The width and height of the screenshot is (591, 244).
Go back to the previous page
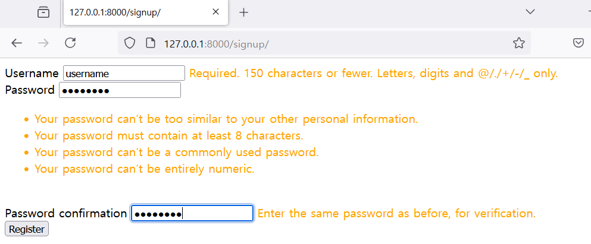pyautogui.click(x=17, y=43)
